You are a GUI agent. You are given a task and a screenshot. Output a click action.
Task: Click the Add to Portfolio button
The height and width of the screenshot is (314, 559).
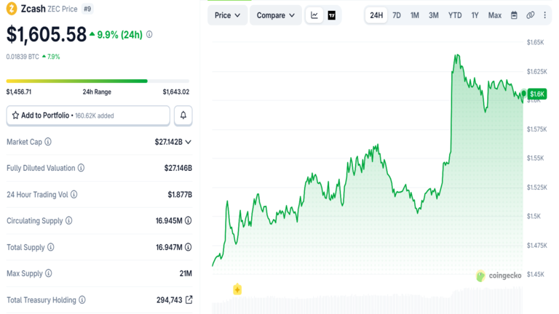(x=88, y=116)
